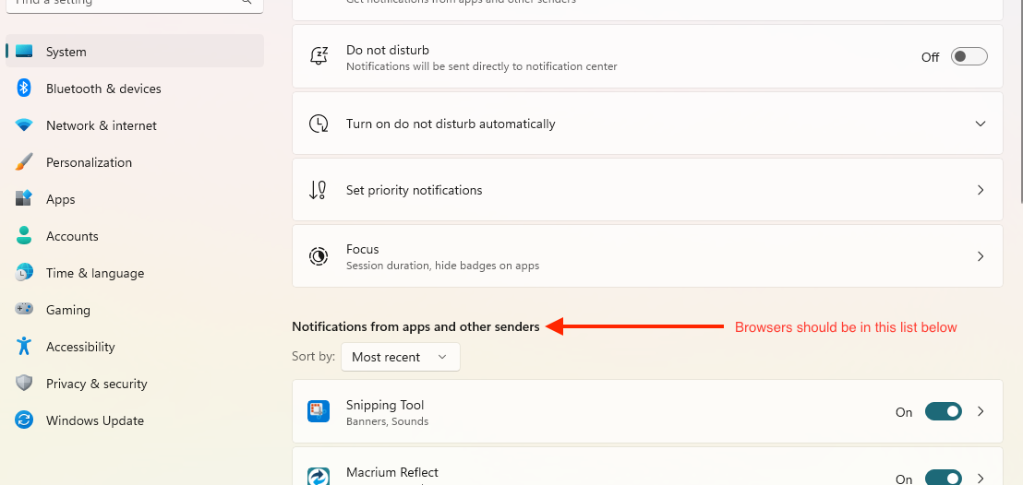Open Set priority notifications
1023x485 pixels.
point(646,190)
